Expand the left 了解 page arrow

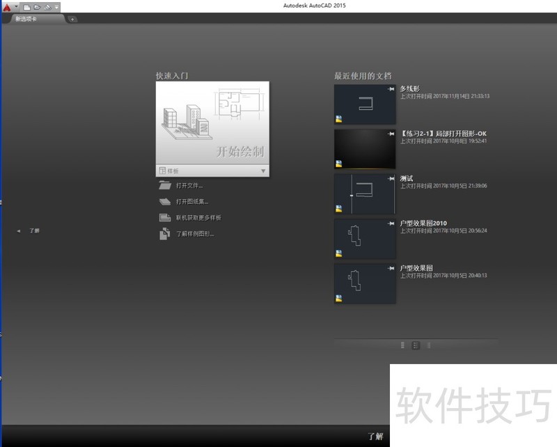pos(19,230)
